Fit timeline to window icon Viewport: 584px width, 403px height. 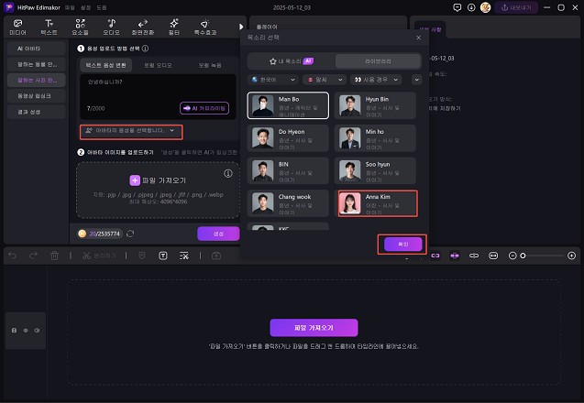click(x=493, y=256)
